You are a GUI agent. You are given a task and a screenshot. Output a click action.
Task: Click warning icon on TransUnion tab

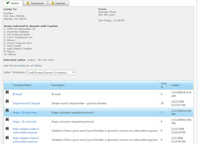(x=28, y=3)
